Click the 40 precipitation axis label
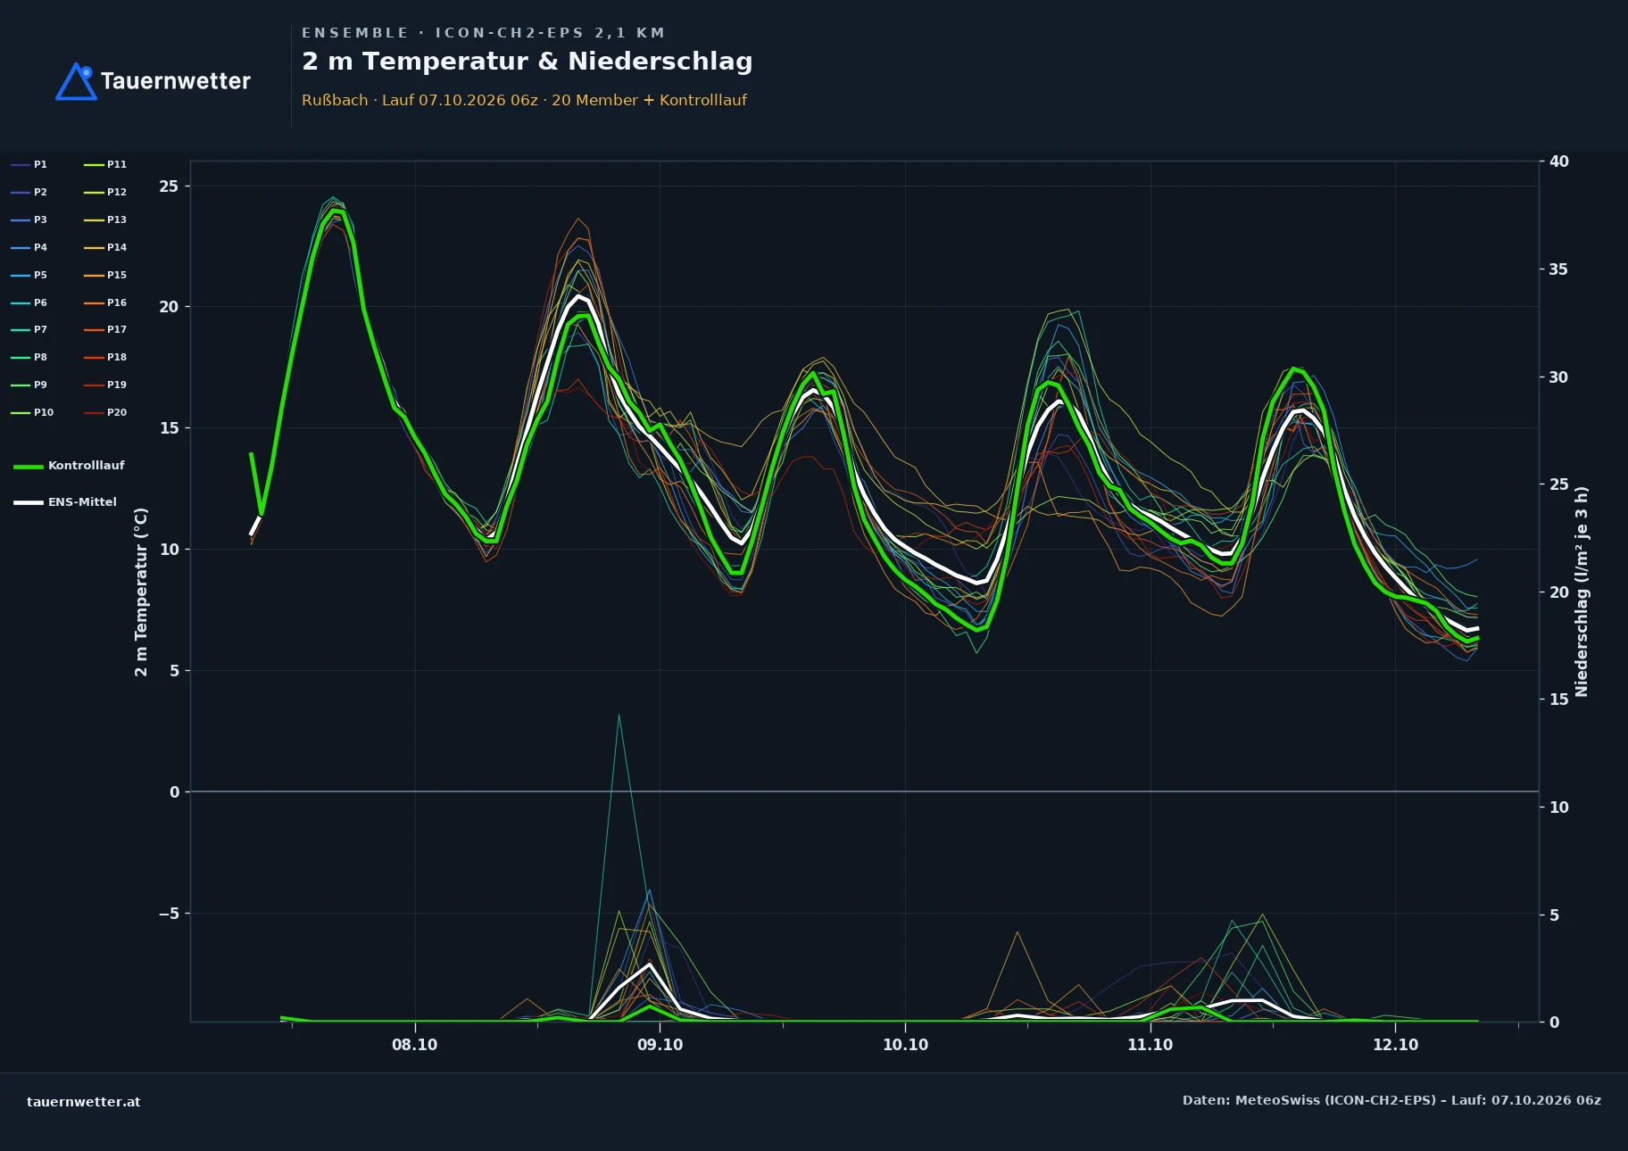Viewport: 1628px width, 1151px height. pos(1558,161)
